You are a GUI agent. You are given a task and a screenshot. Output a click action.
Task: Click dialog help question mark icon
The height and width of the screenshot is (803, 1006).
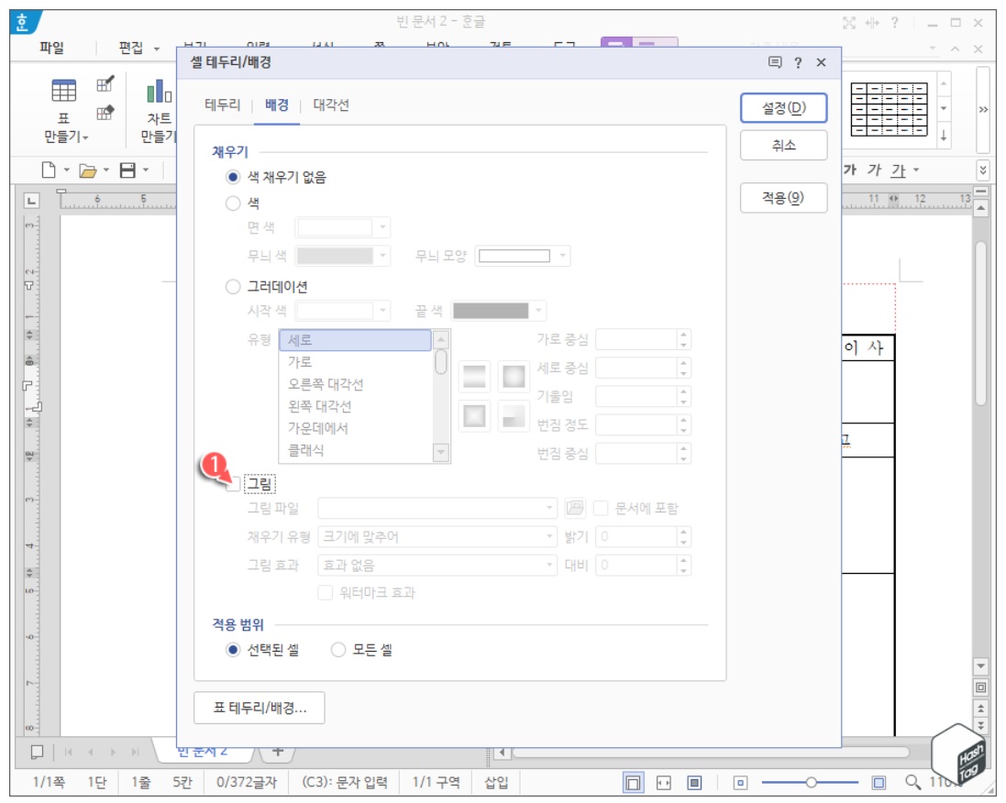pos(798,62)
